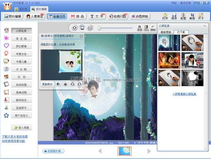The width and height of the screenshot is (211, 159).
Task: Click the vertical flip icon in photo panel
Action: pos(65,84)
